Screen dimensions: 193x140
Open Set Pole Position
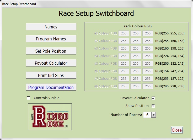[51, 51]
